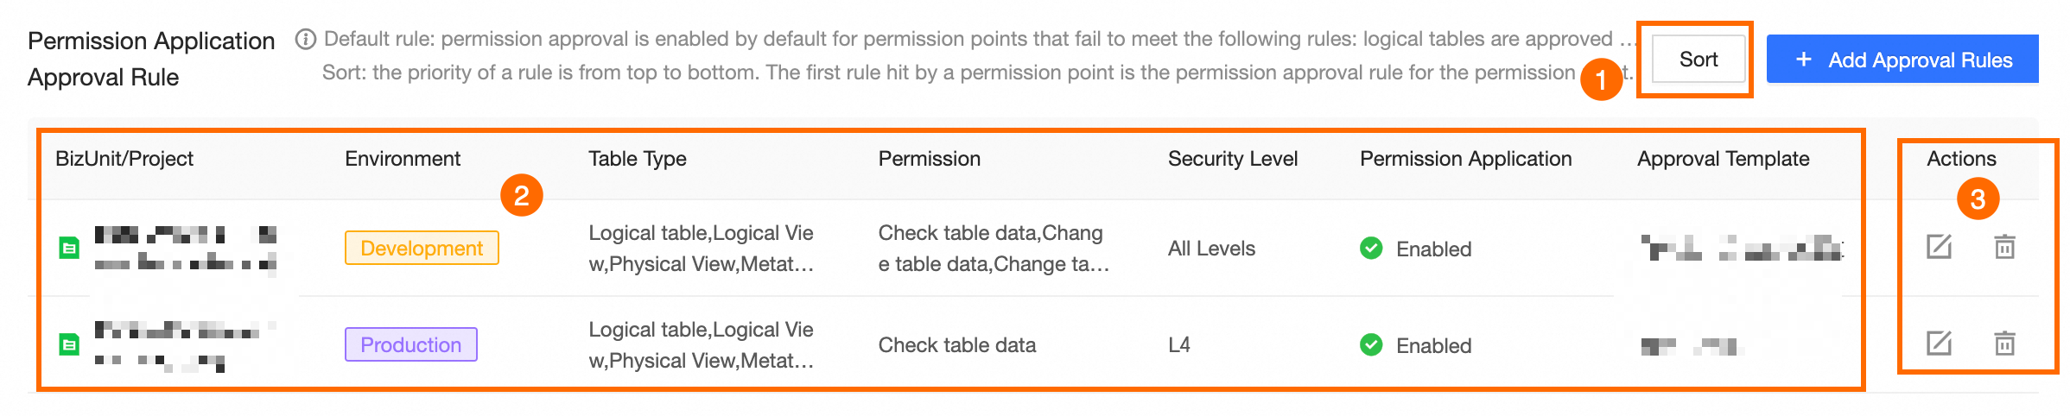The height and width of the screenshot is (416, 2070).
Task: Click the Sort button
Action: [x=1698, y=60]
